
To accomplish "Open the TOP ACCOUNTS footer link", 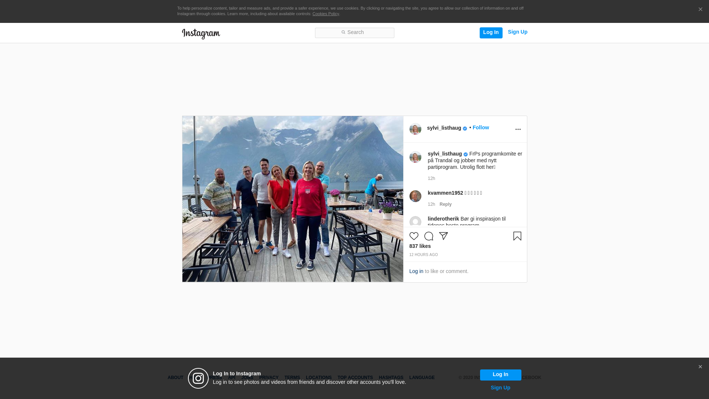I will (355, 378).
